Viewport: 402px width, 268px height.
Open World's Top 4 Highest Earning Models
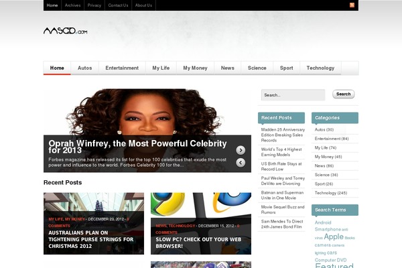pyautogui.click(x=281, y=152)
